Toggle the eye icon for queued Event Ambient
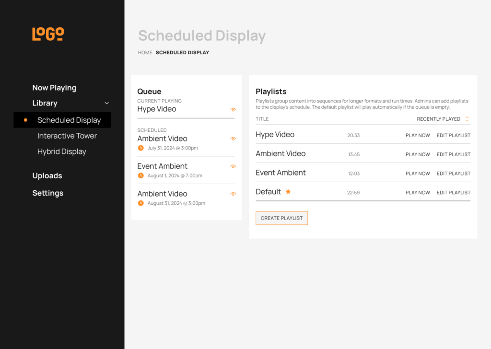The image size is (491, 349). tap(233, 166)
